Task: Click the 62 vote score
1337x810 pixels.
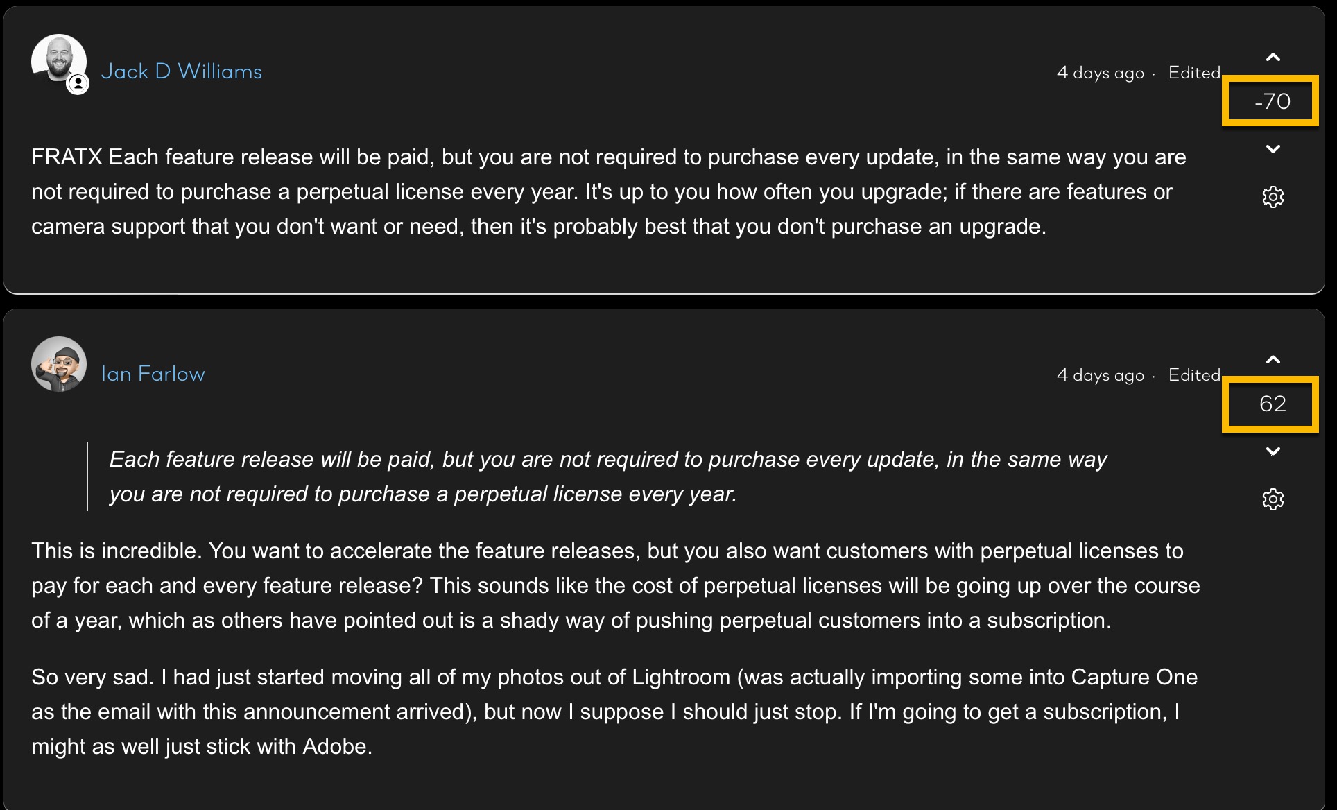Action: [x=1272, y=404]
